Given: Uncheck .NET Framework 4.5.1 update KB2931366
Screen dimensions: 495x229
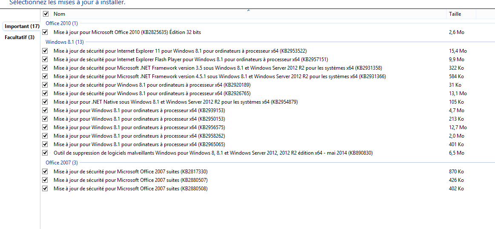Looking at the screenshot, I should [45, 76].
